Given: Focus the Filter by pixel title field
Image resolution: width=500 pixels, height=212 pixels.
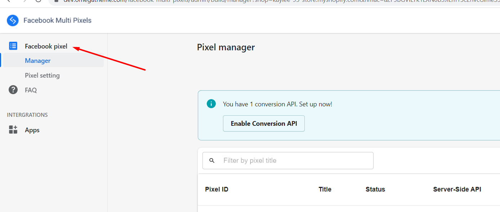Looking at the screenshot, I should (x=288, y=161).
